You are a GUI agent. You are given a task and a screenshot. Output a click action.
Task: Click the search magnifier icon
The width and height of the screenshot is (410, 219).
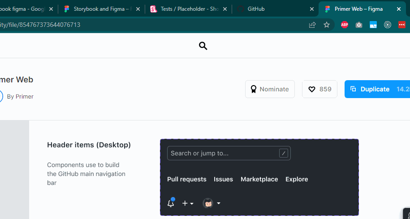point(203,46)
